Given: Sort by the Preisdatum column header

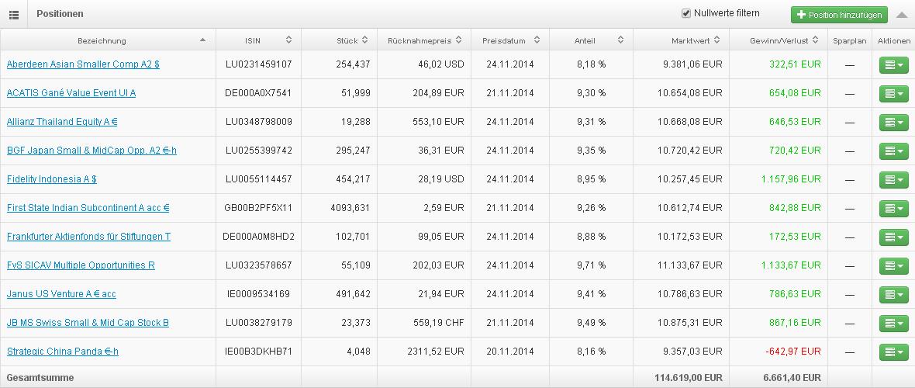Looking at the screenshot, I should point(510,40).
